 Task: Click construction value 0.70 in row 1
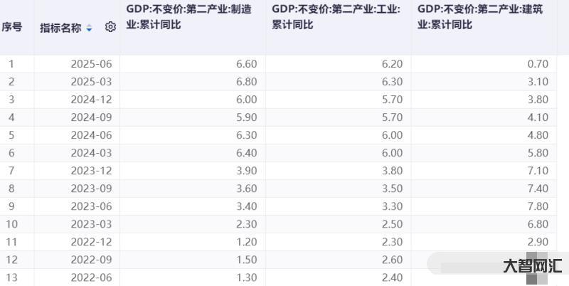point(537,64)
